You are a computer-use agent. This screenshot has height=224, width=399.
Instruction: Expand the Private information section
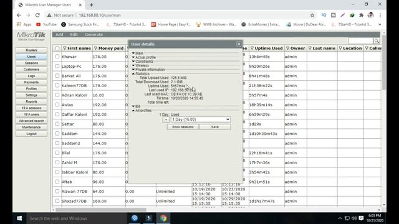(x=148, y=70)
